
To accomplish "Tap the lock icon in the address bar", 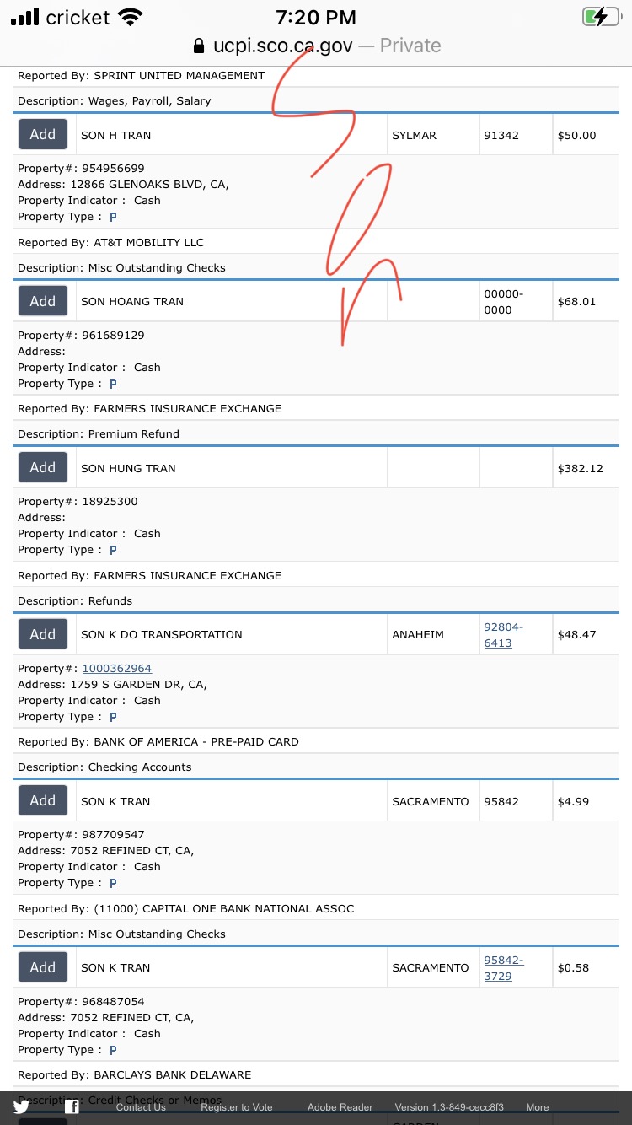I will 199,46.
